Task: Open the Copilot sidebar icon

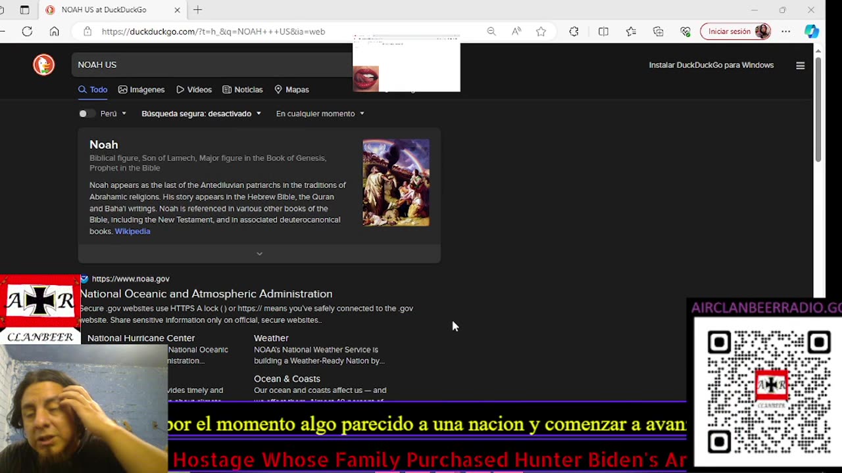Action: [x=812, y=31]
